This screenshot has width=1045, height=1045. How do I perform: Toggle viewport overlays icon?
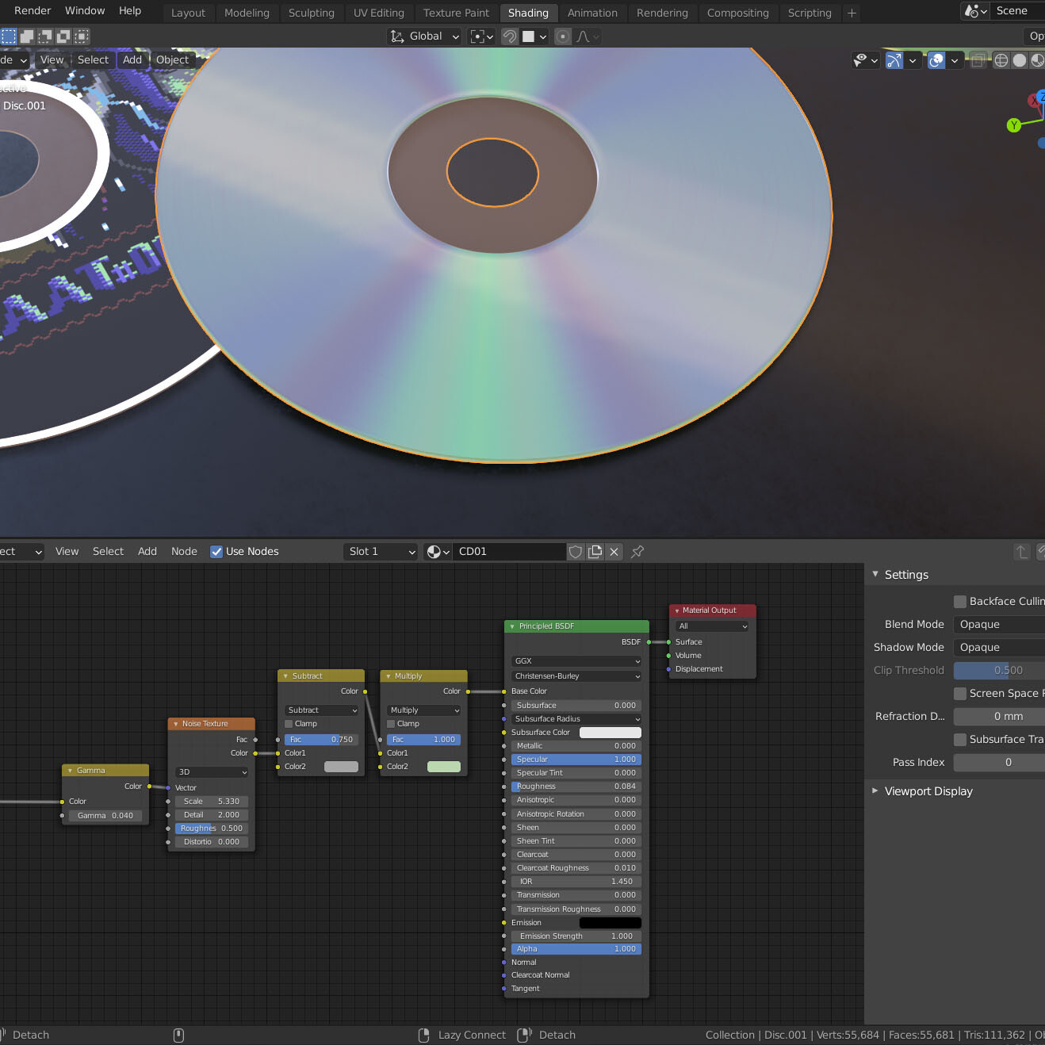(936, 60)
